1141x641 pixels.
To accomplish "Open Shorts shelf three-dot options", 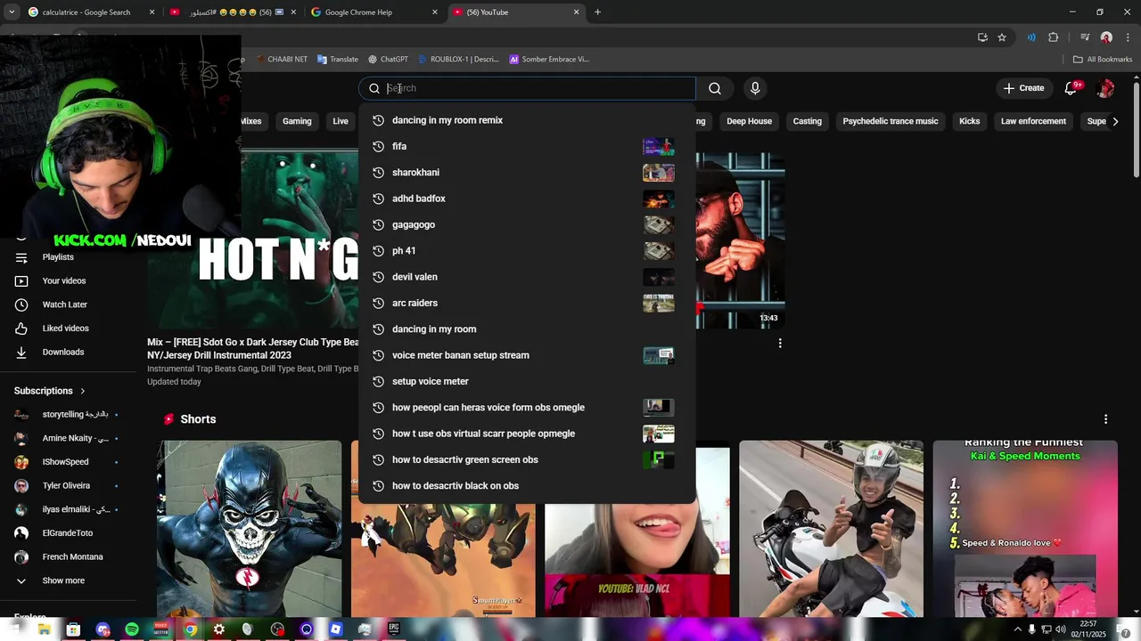I will tap(1105, 419).
